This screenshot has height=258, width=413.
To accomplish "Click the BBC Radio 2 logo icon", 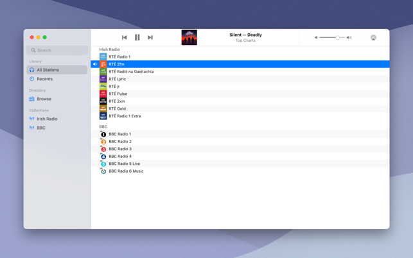I will [103, 142].
